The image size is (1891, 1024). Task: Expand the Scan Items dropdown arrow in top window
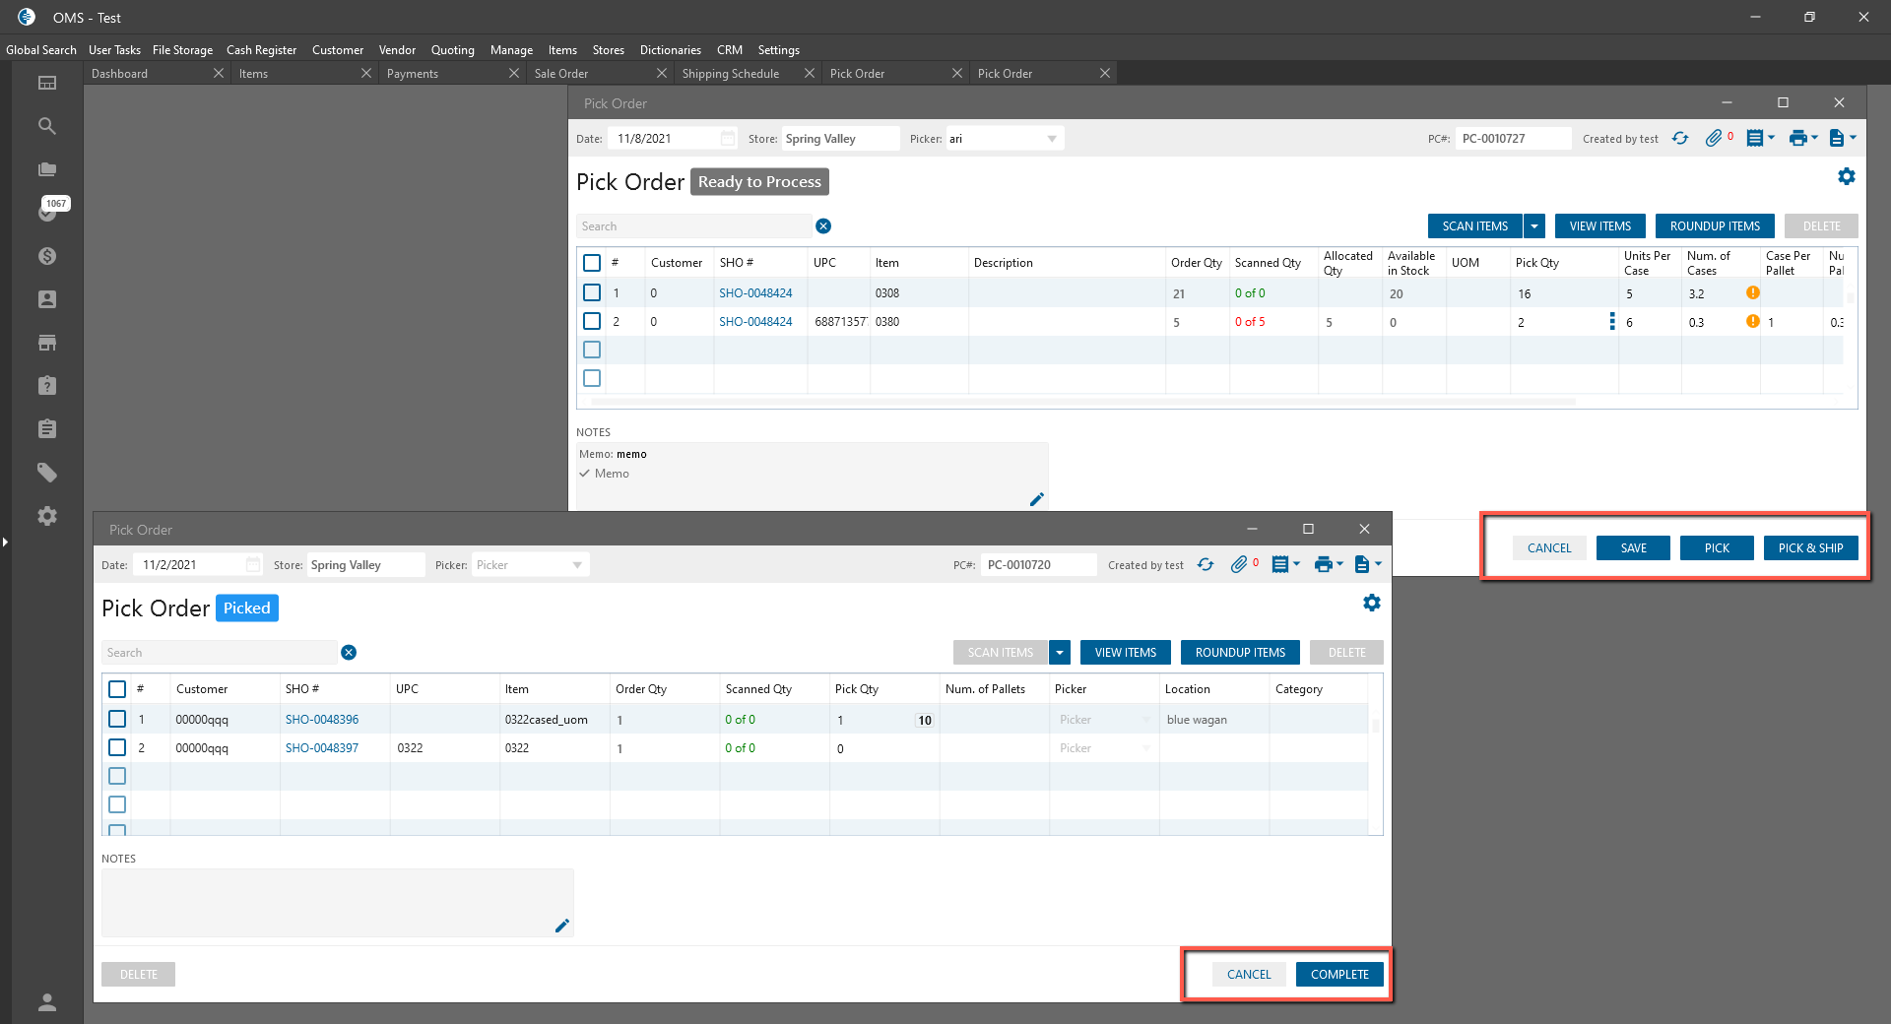1533,226
